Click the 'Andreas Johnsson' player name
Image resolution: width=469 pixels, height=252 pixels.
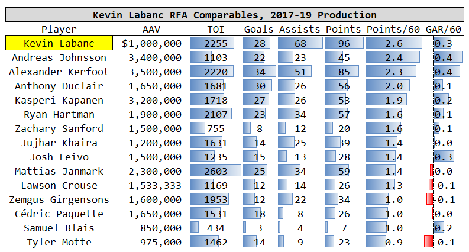[x=59, y=57]
